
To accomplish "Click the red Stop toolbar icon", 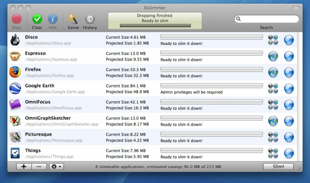I will (x=17, y=19).
